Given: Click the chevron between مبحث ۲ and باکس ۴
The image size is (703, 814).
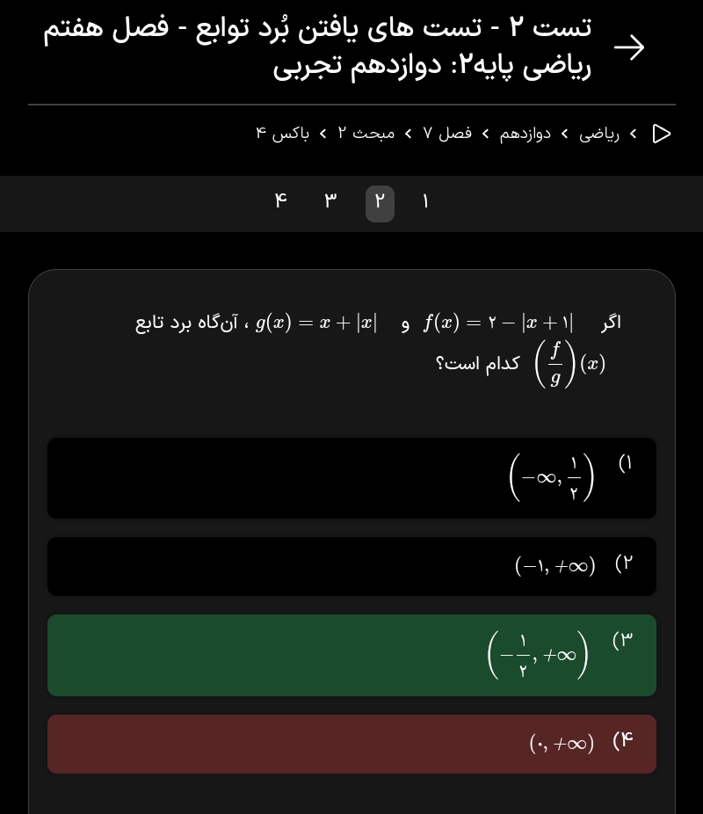Looking at the screenshot, I should pos(323,134).
